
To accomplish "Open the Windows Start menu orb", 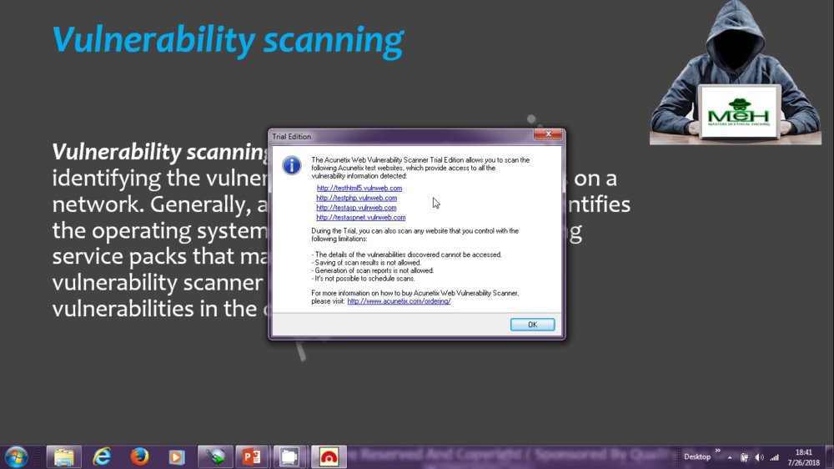I will (x=16, y=456).
